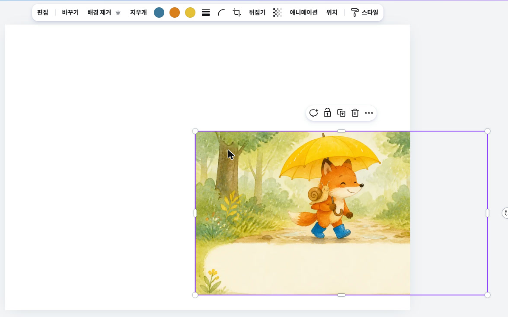Open 애니메이션 animation options
Screen dimensions: 508x317
304,13
